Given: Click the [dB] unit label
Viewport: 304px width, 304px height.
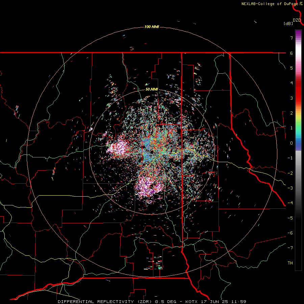Looking at the screenshot, I should coord(288,24).
